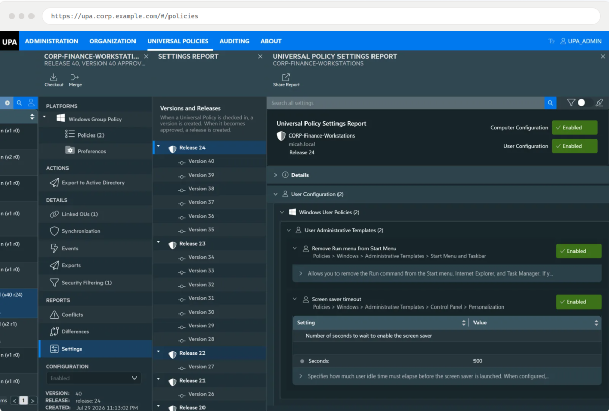Toggle Enabled for Remove Run menu policy

coord(579,251)
